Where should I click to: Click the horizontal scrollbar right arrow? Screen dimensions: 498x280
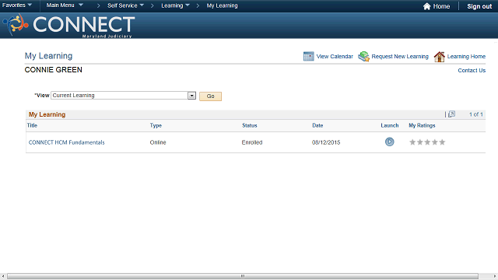pos(495,276)
